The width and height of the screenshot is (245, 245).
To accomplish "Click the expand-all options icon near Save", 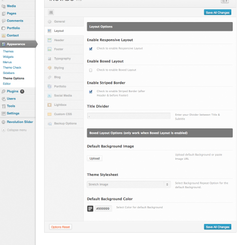I will (x=51, y=12).
